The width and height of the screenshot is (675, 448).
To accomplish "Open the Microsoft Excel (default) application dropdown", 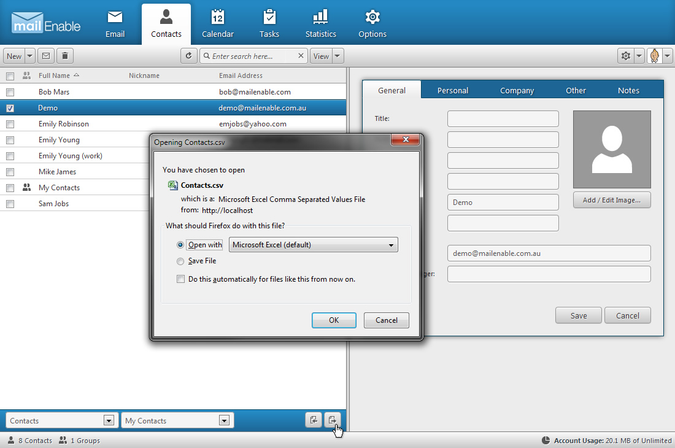I will point(314,245).
